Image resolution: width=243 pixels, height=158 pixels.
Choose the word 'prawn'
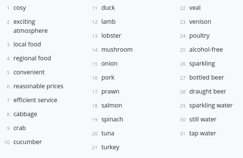(110, 92)
